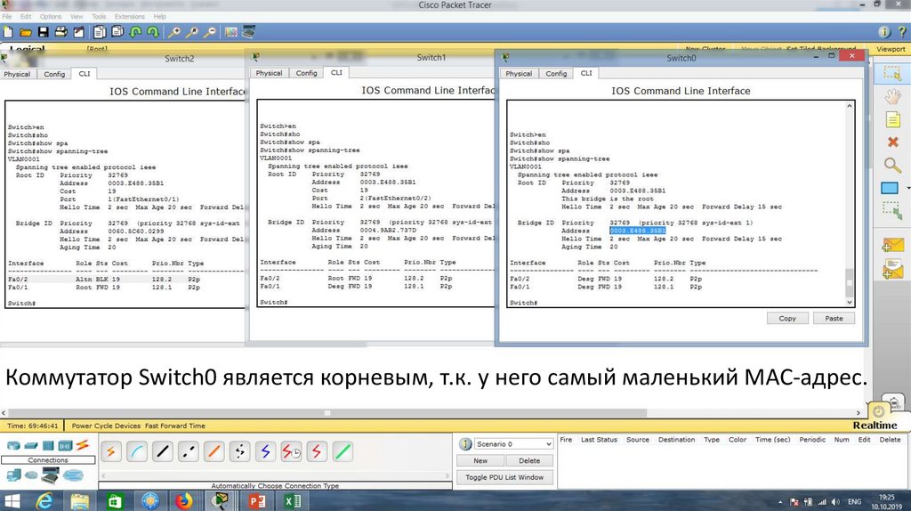Choose the Select tool in right sidebar
This screenshot has height=511, width=911.
click(891, 73)
